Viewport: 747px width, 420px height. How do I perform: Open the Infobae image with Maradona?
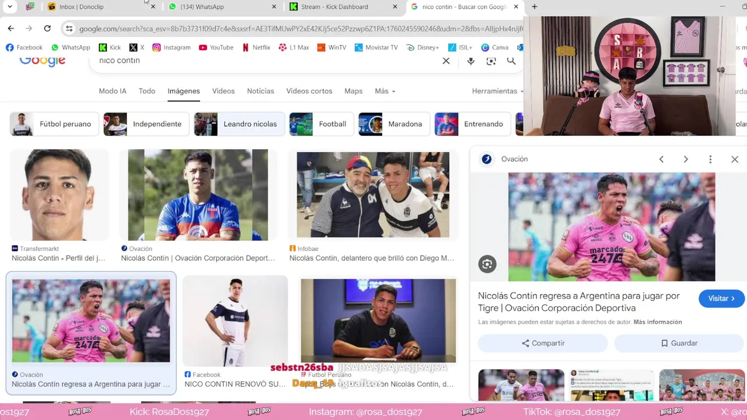point(373,195)
